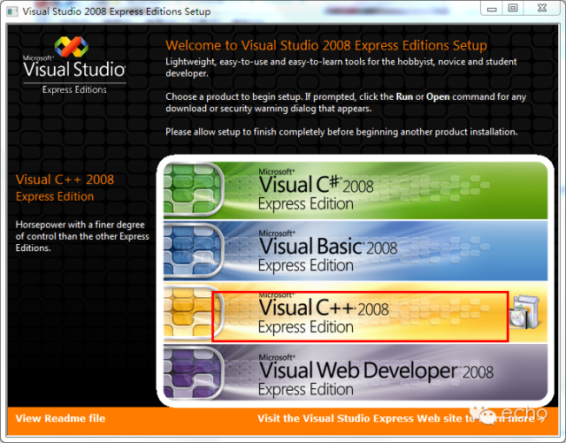Click the purple Visual Web Developer tile icon
Viewport: 566px width, 443px height.
coord(194,372)
